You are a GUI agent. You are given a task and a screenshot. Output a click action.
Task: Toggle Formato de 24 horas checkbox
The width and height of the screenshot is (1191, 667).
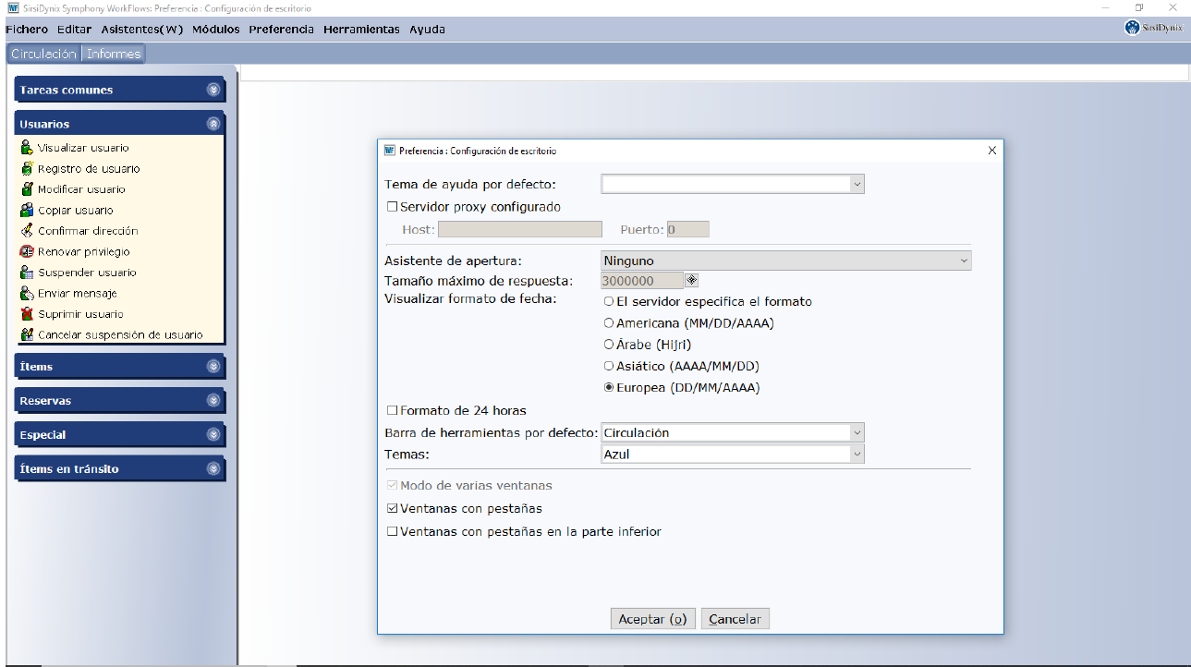click(393, 410)
